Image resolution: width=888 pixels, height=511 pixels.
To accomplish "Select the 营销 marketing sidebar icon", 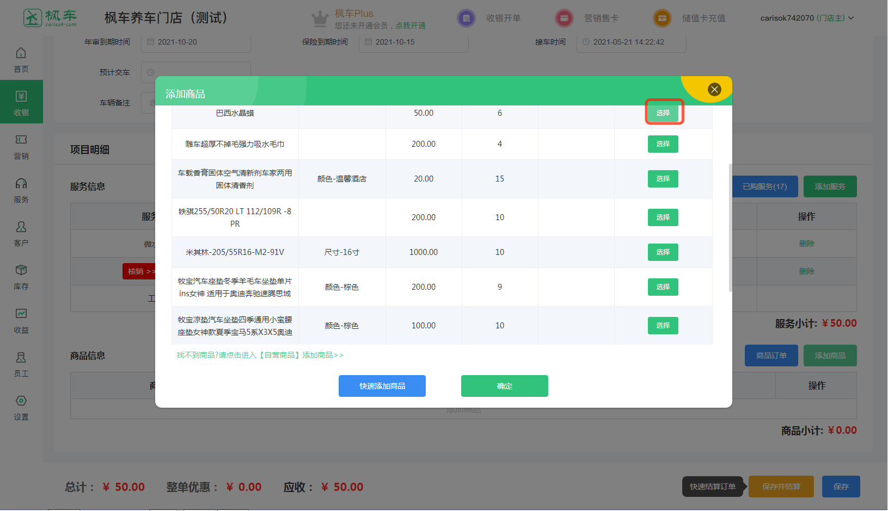I will (21, 146).
